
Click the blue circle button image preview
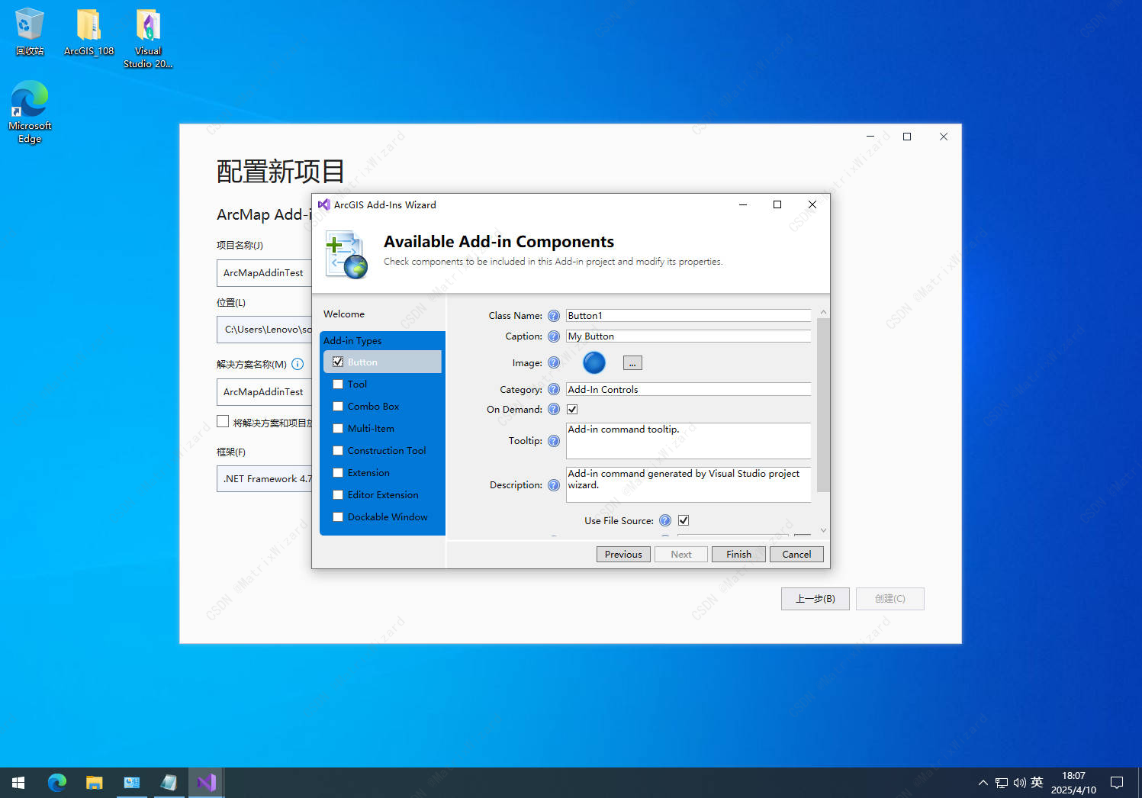594,363
